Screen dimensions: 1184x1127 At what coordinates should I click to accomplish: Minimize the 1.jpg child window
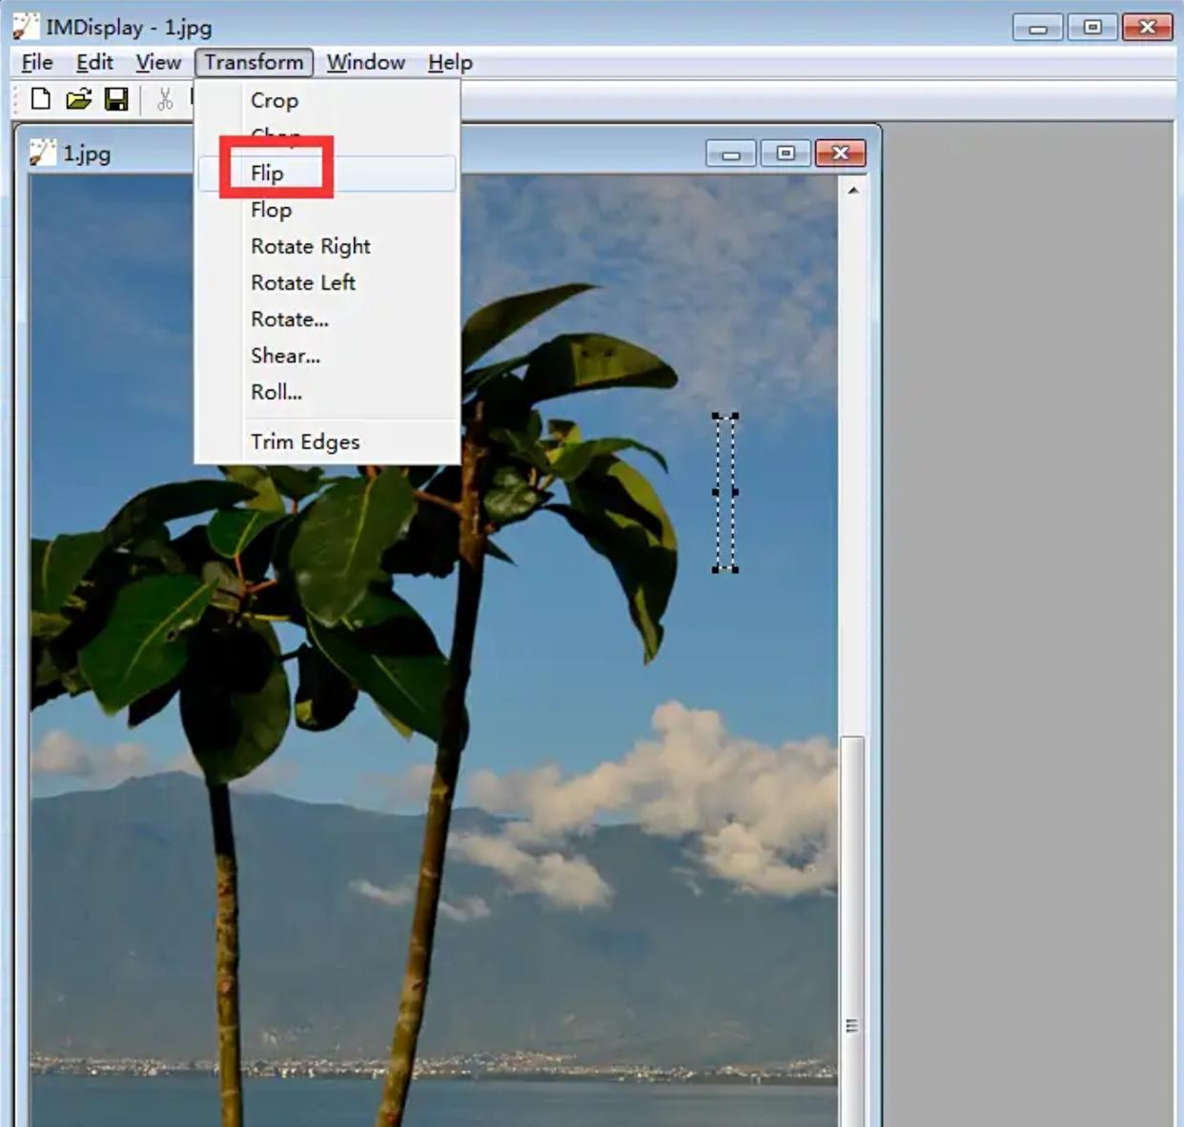point(731,154)
